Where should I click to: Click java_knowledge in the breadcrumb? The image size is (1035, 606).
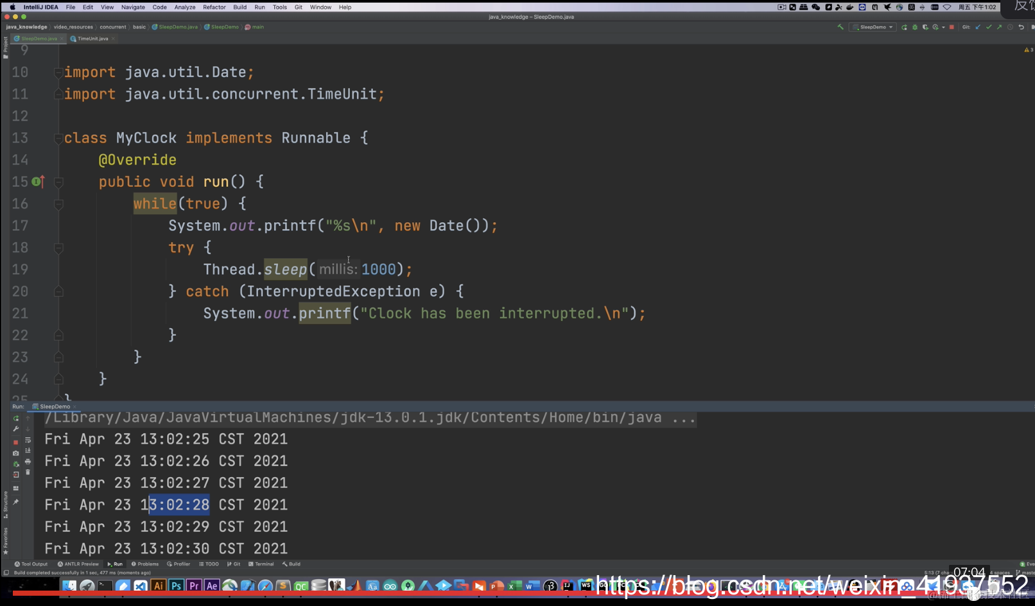(26, 27)
